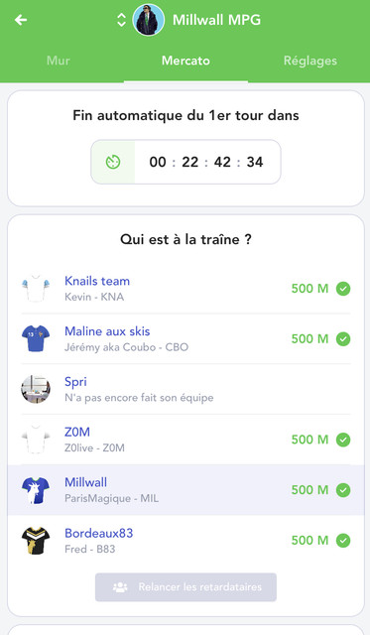Click the Knails team white jersey icon
This screenshot has width=370, height=635.
pyautogui.click(x=36, y=289)
